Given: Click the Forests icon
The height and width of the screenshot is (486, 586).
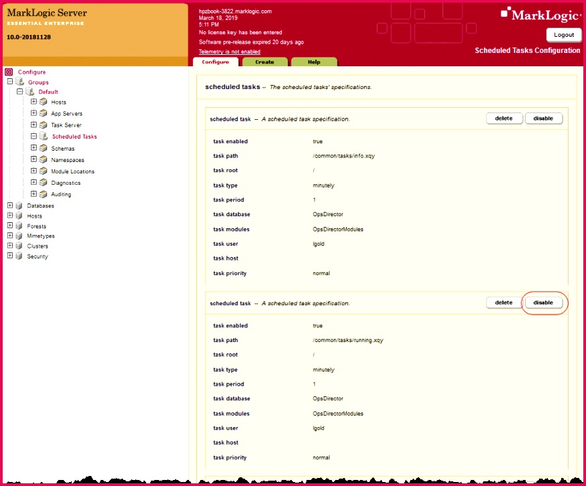Looking at the screenshot, I should pyautogui.click(x=19, y=226).
